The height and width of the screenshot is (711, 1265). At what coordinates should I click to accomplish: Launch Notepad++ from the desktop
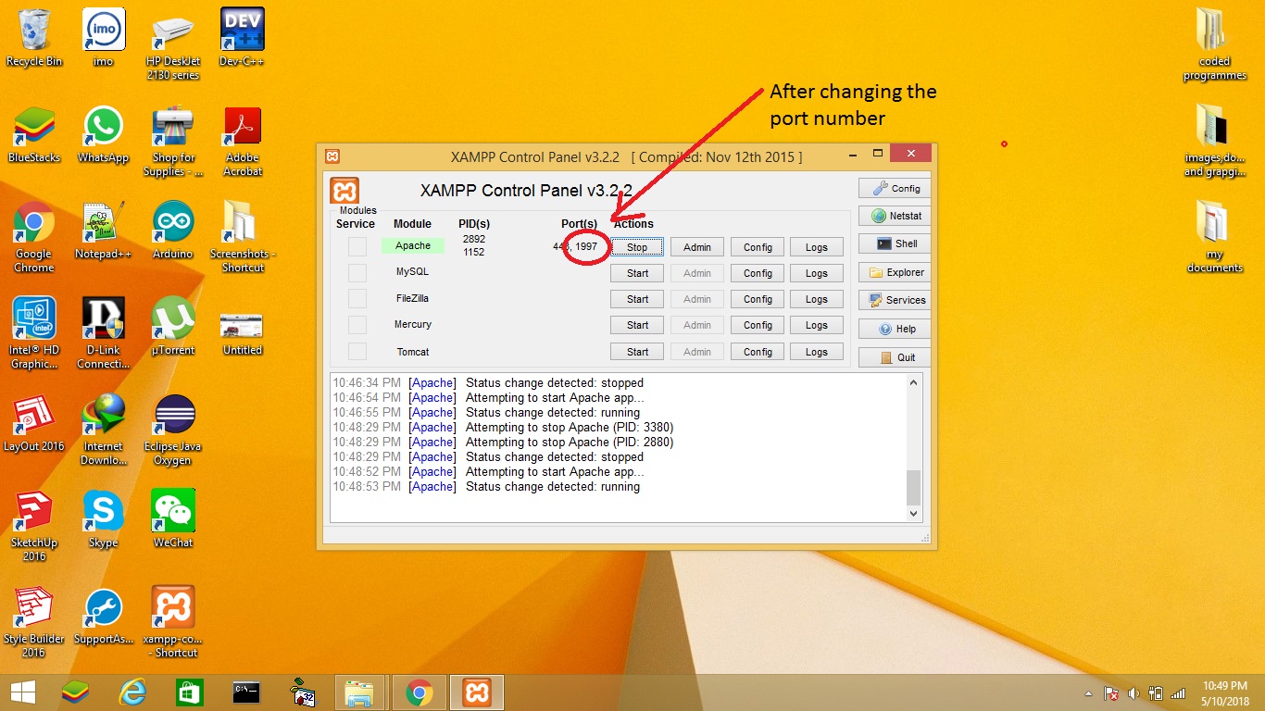(x=103, y=230)
